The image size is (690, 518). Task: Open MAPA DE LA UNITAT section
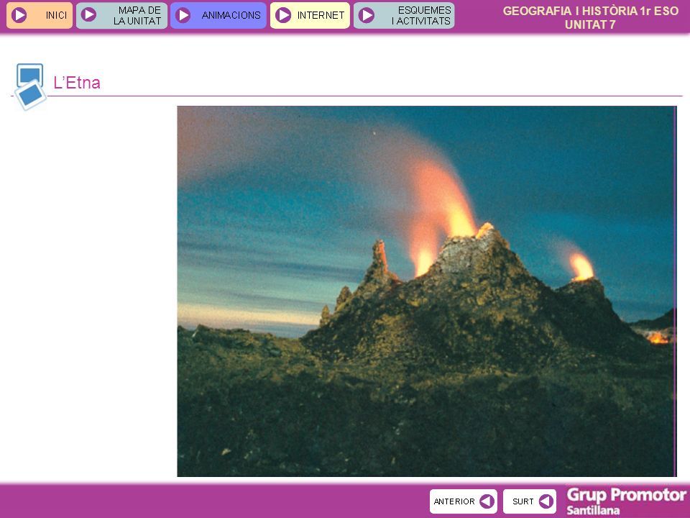point(121,15)
